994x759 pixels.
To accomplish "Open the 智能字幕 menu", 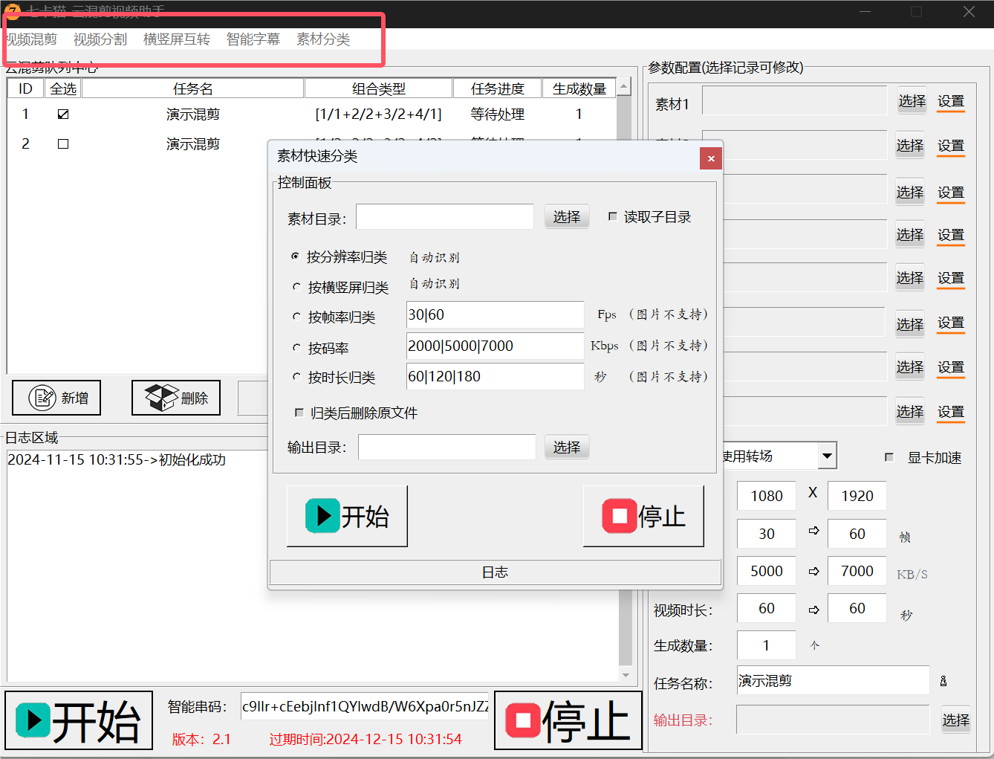I will pyautogui.click(x=253, y=39).
